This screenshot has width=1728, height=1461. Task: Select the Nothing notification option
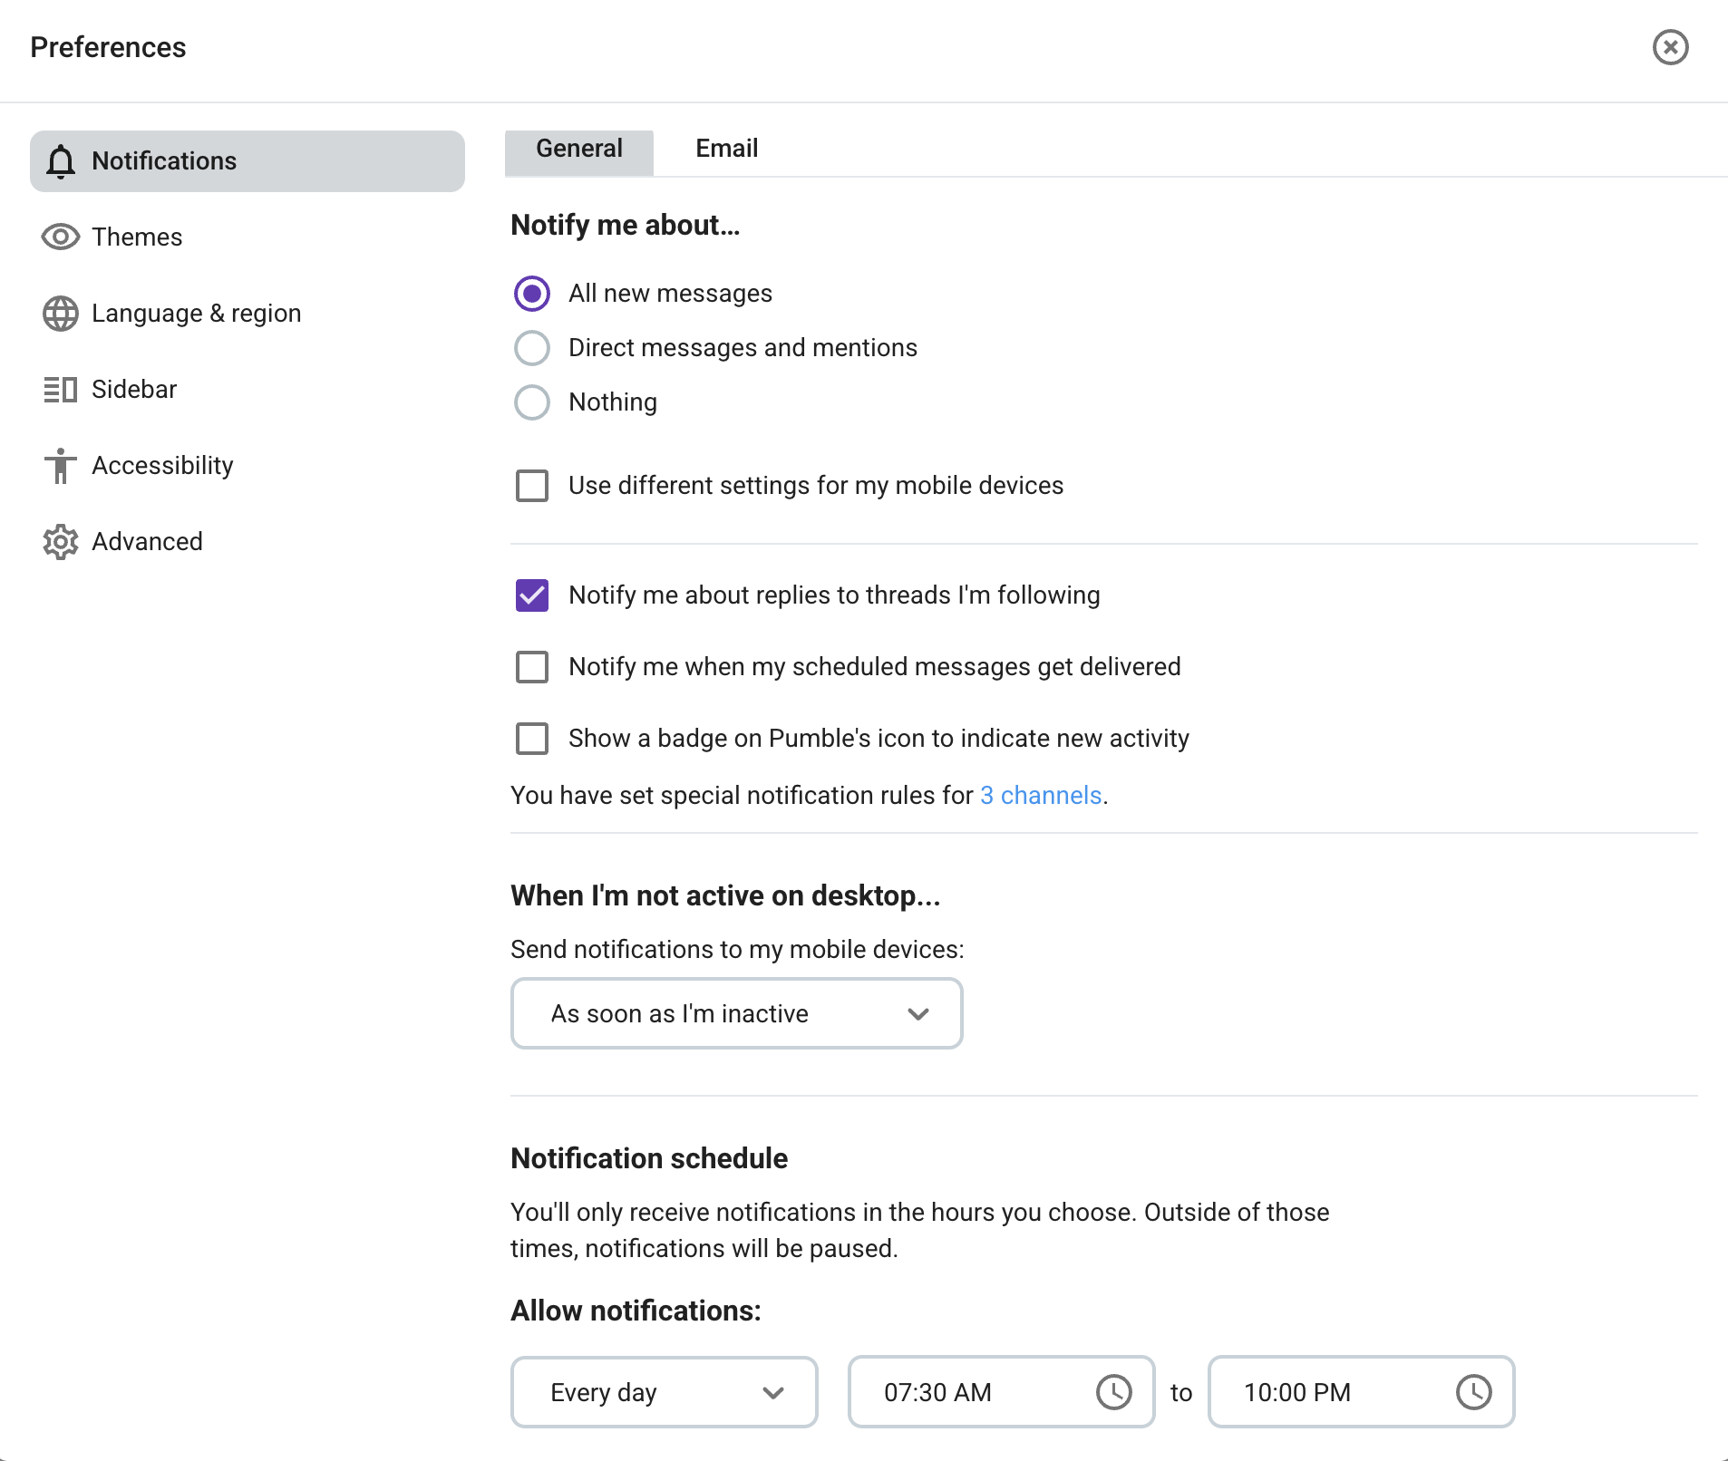point(532,402)
